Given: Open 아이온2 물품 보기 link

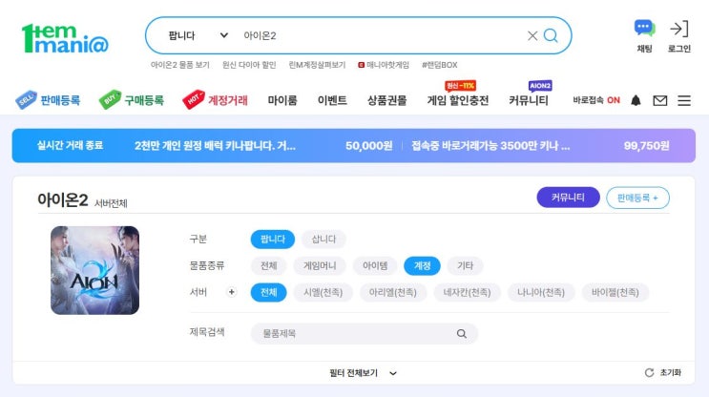Looking at the screenshot, I should click(x=180, y=65).
